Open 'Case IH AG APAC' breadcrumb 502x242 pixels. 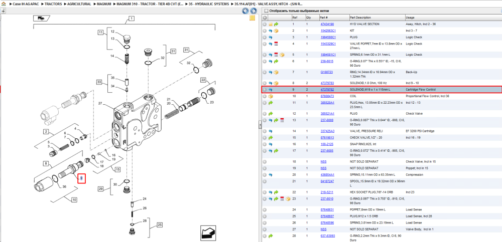click(27, 4)
